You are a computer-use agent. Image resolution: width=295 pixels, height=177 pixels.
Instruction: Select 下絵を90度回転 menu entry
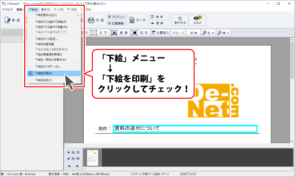(54, 44)
